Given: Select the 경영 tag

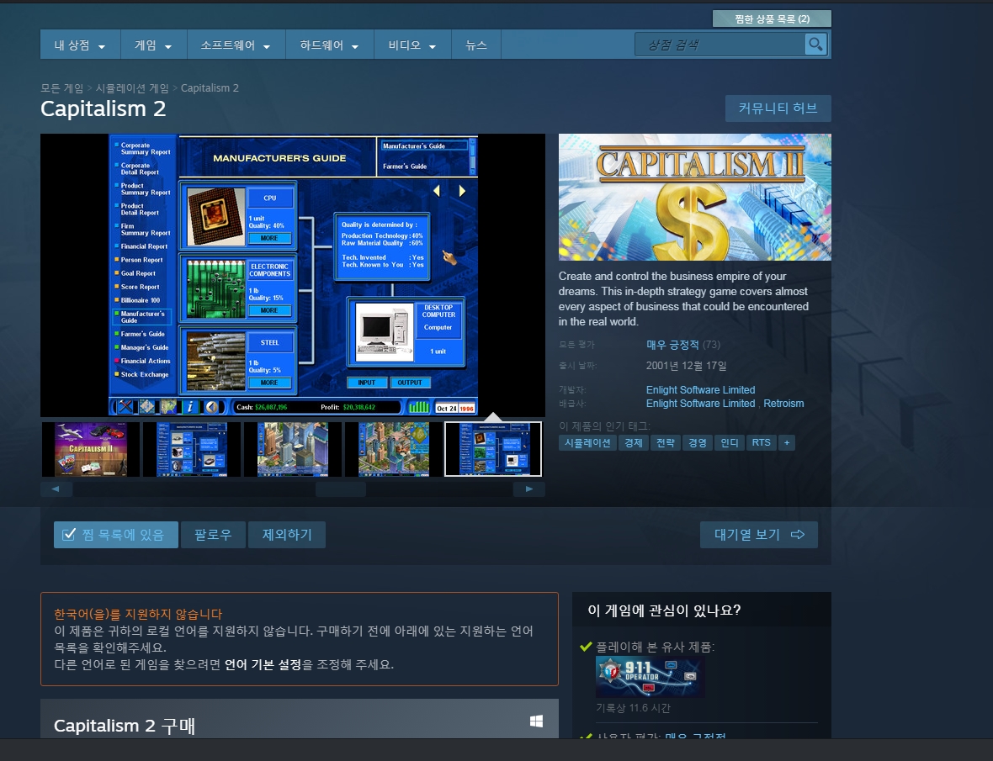Looking at the screenshot, I should (x=698, y=443).
